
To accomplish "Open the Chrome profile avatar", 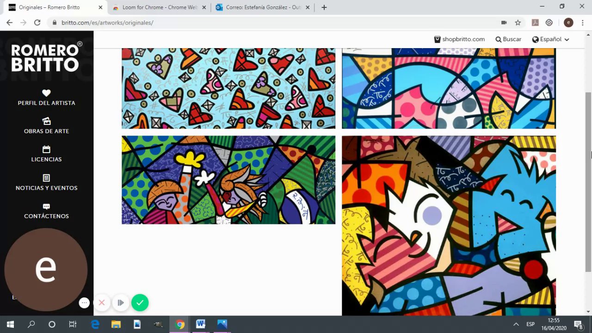I will pyautogui.click(x=568, y=22).
